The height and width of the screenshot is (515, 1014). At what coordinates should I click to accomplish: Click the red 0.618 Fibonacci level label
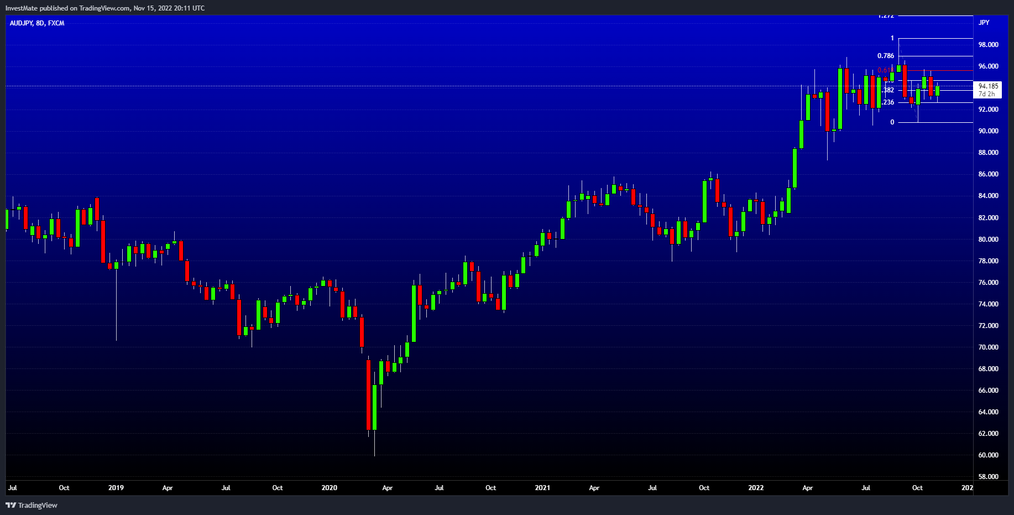point(886,70)
